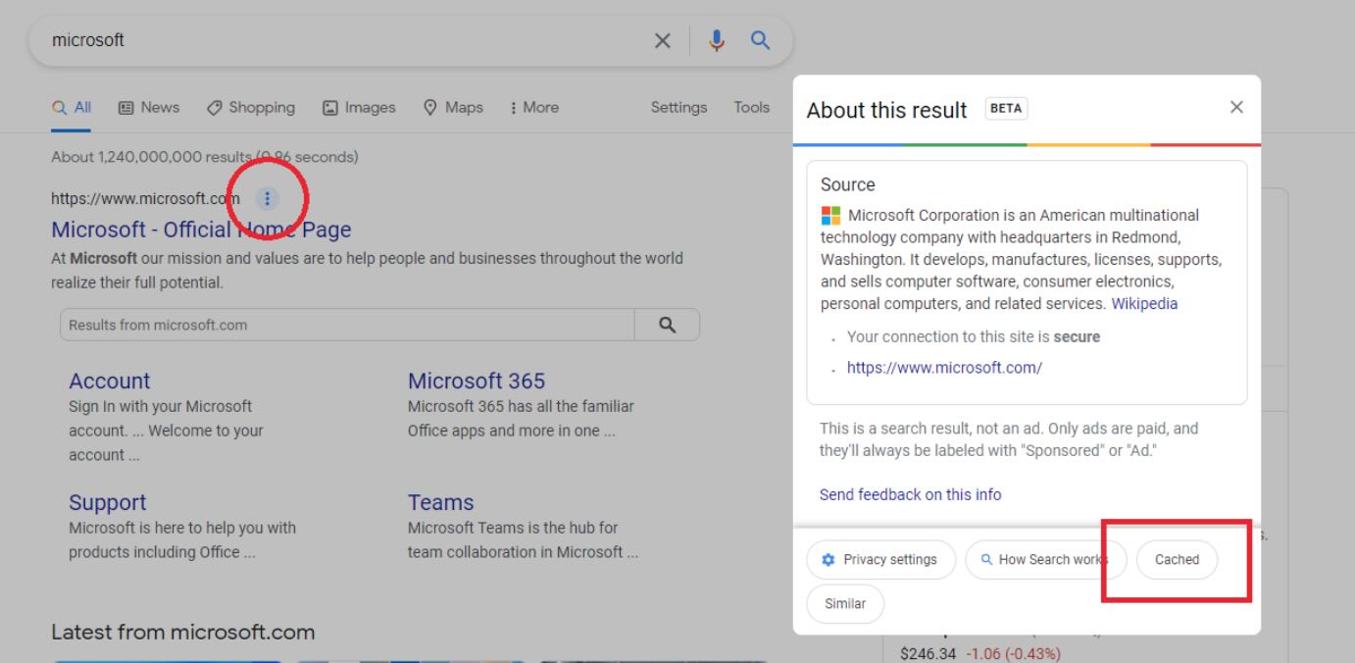Click search icon in Results from microsoft.com box
This screenshot has width=1355, height=663.
click(668, 325)
